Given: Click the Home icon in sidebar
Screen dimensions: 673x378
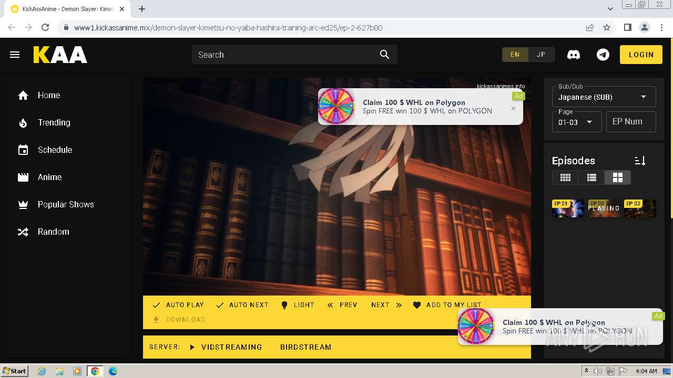Looking at the screenshot, I should (x=23, y=95).
